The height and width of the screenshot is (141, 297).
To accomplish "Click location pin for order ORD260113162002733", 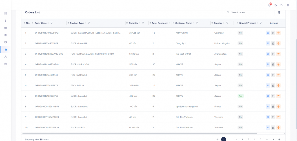I will click(278, 96).
